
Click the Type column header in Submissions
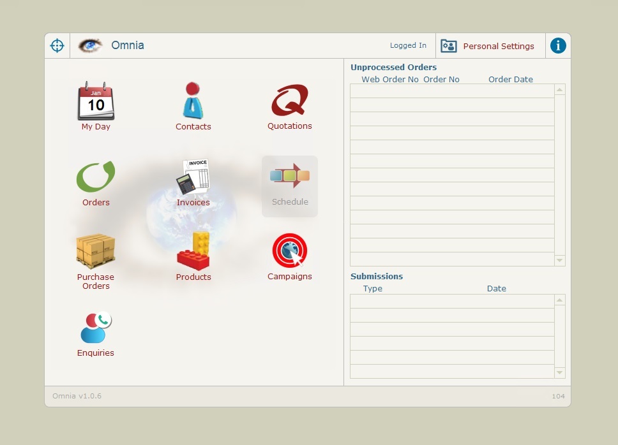pos(373,289)
